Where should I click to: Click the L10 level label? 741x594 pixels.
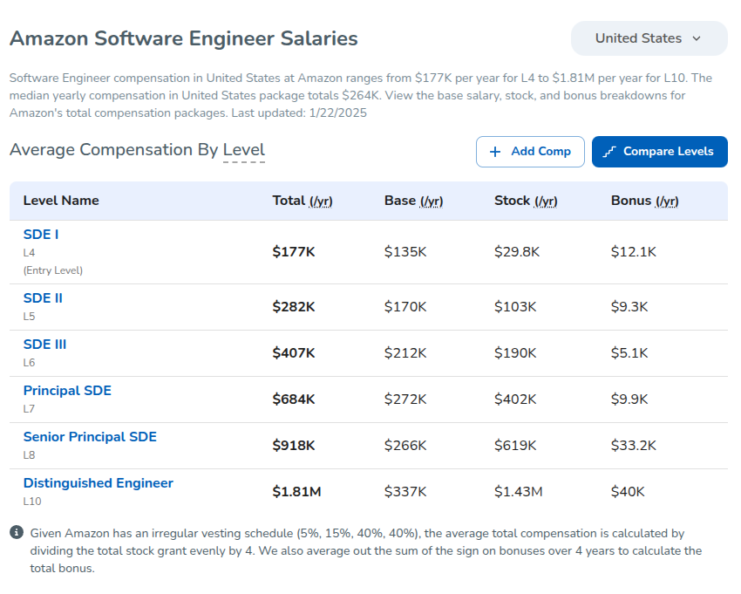point(32,502)
